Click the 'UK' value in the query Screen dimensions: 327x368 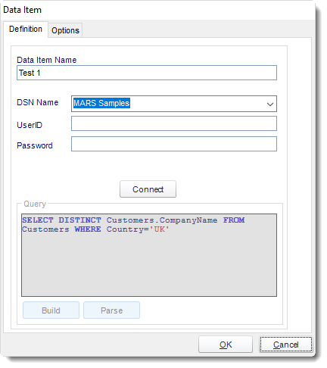tap(160, 229)
